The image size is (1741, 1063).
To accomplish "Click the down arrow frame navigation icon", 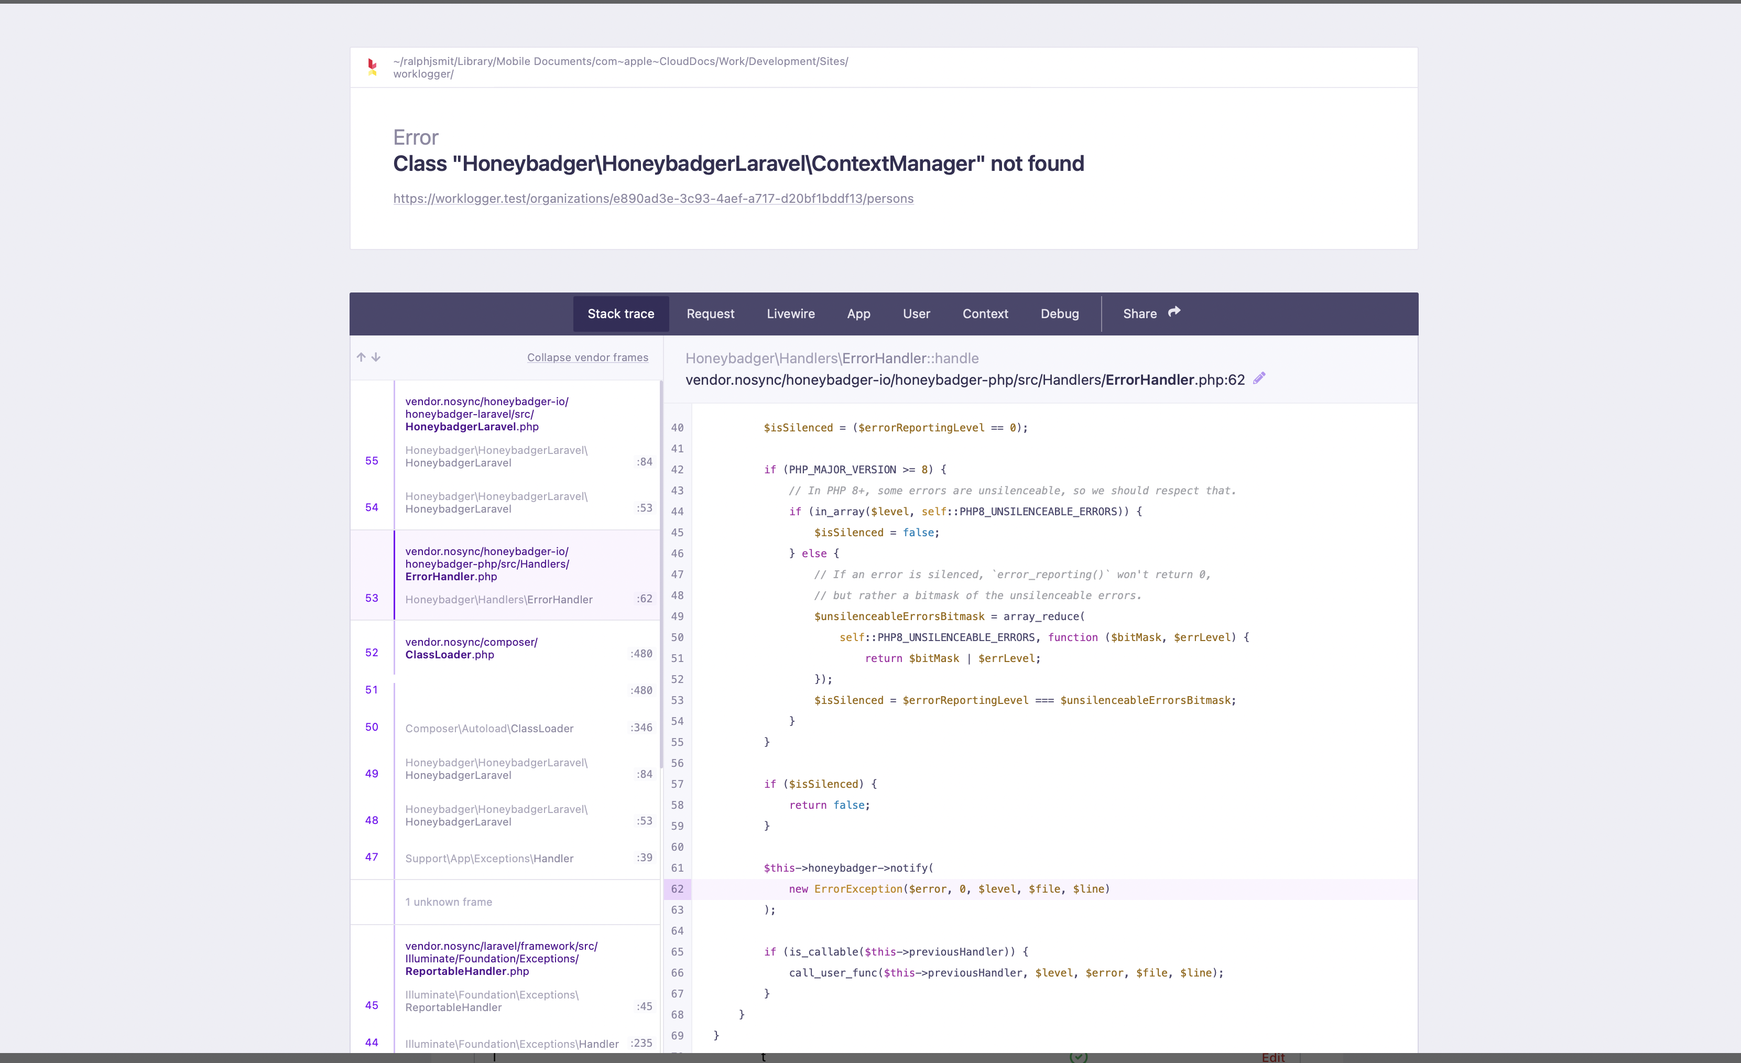I will click(376, 357).
